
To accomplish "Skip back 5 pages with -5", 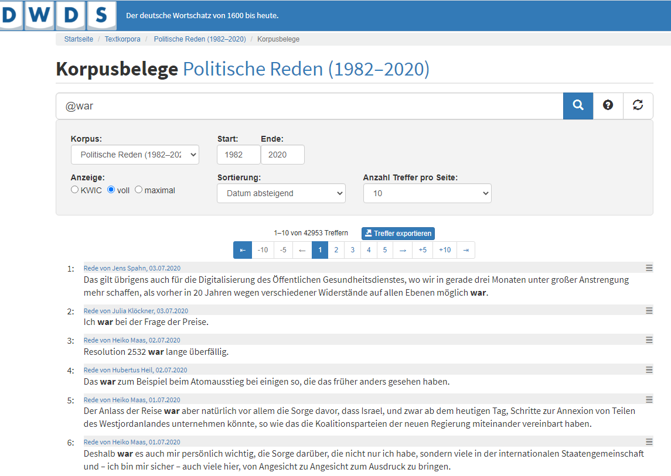I will pyautogui.click(x=283, y=250).
